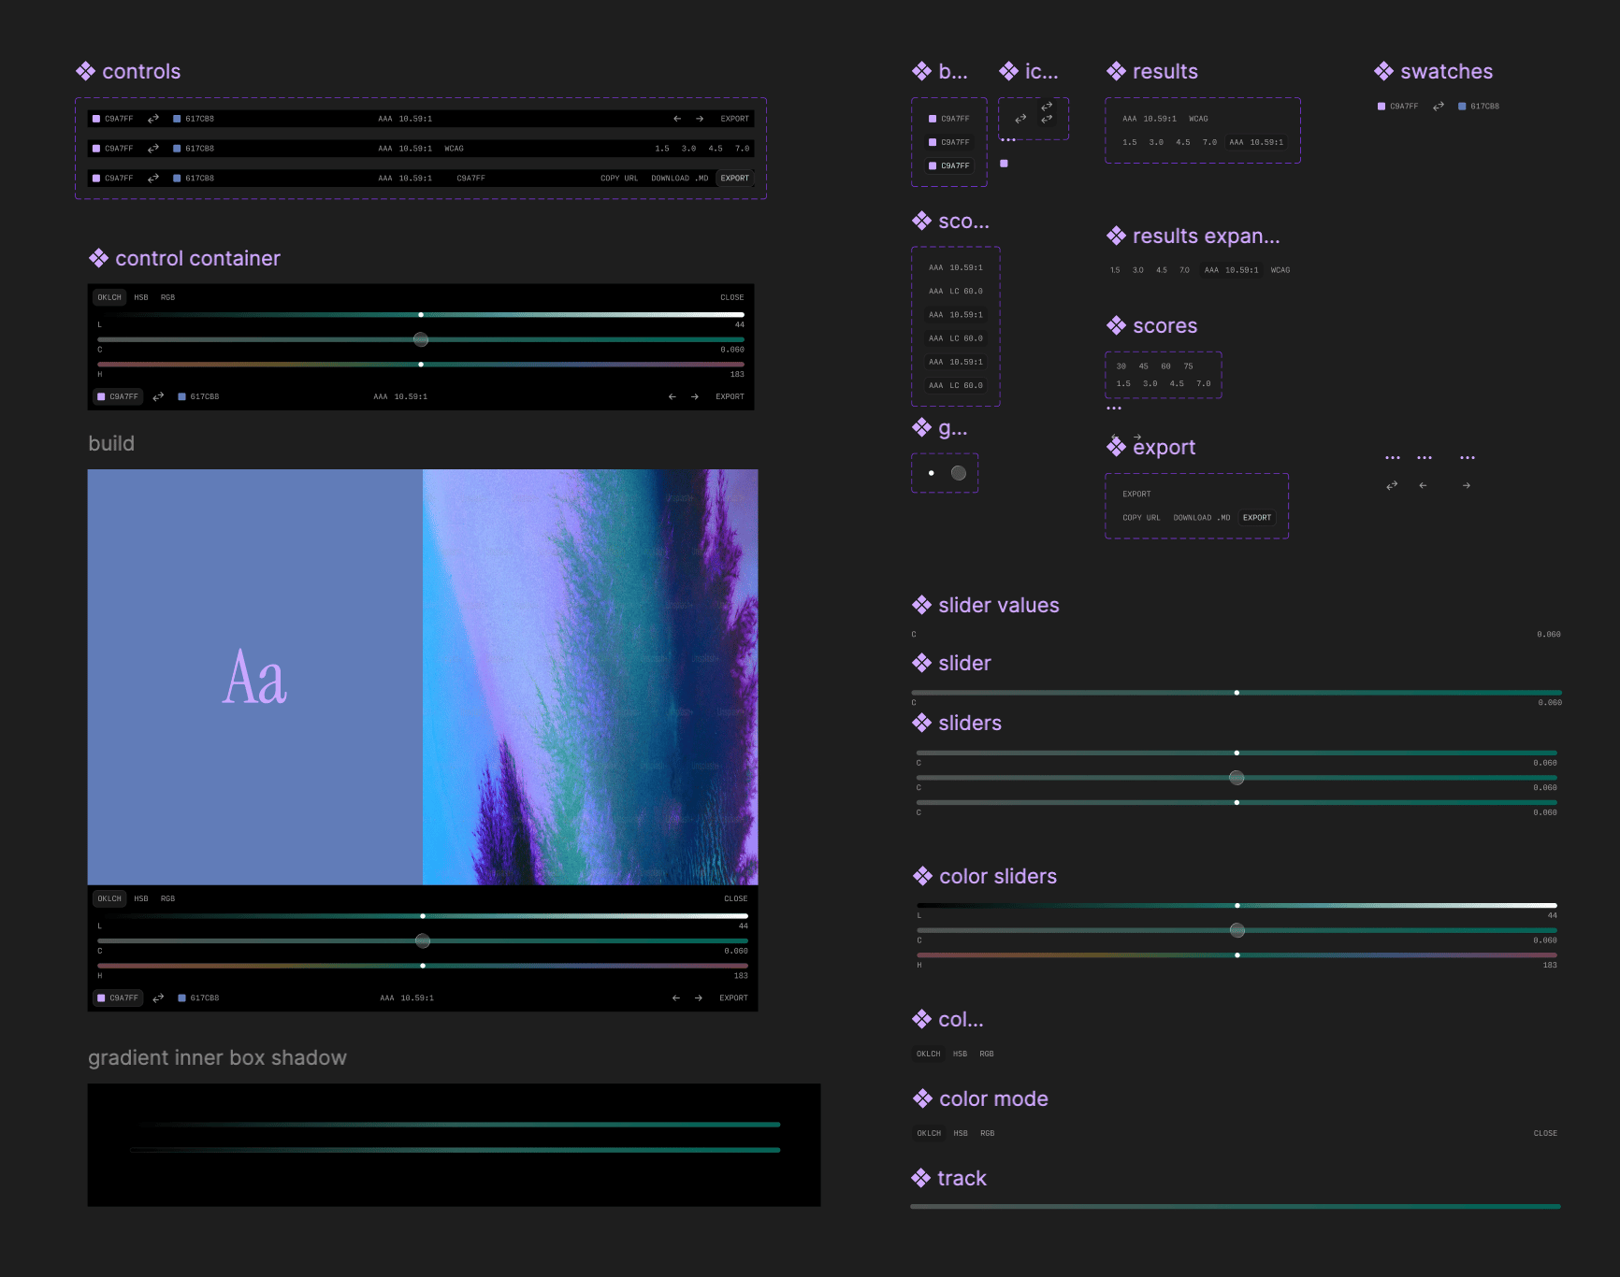
Task: Click DOWNLOAD .MD in export component
Action: [1201, 518]
